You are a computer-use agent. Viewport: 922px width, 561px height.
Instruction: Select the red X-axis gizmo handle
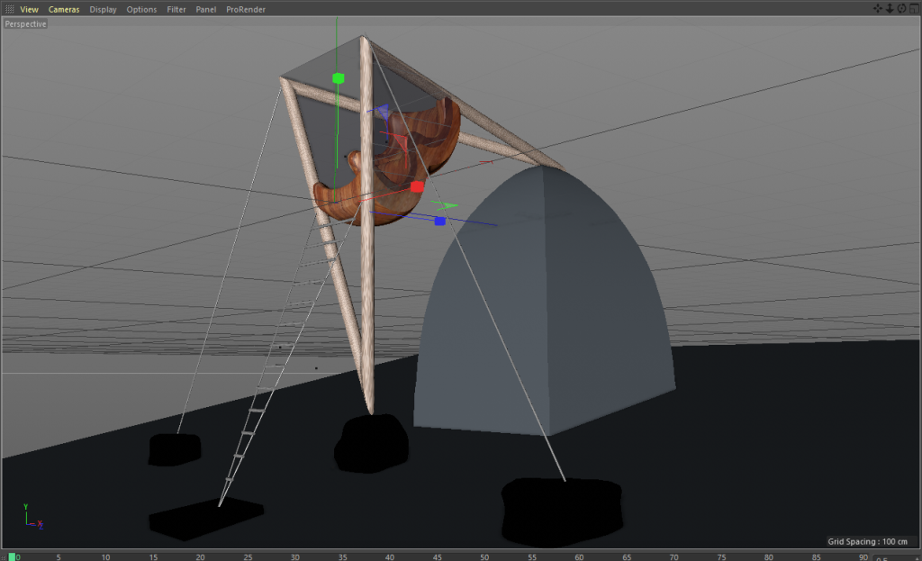coord(417,186)
